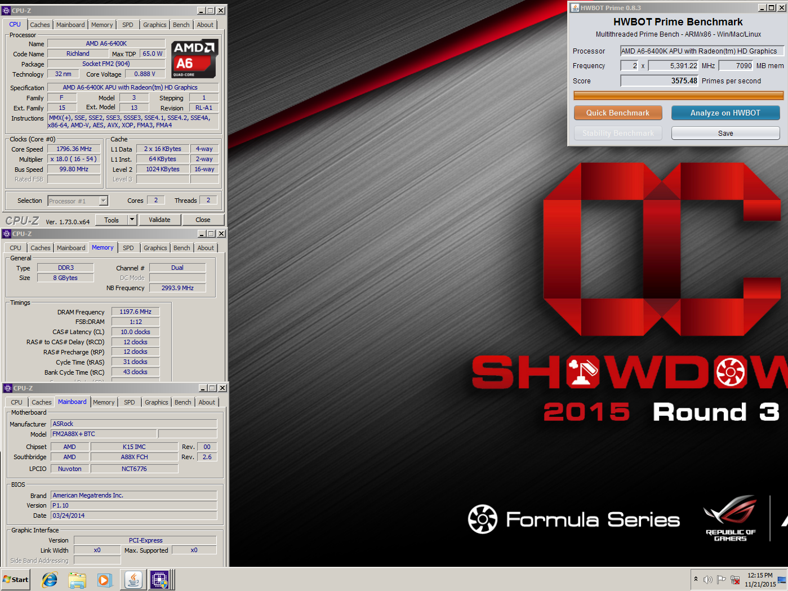Switch to SPD tab in top CPU-Z window

pos(128,25)
